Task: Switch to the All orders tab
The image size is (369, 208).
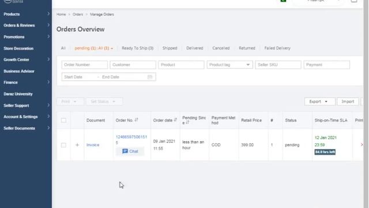Action: pyautogui.click(x=63, y=48)
